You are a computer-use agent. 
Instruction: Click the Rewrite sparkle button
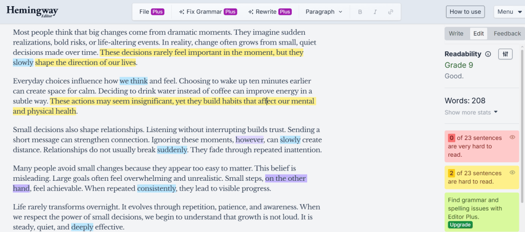tap(269, 12)
